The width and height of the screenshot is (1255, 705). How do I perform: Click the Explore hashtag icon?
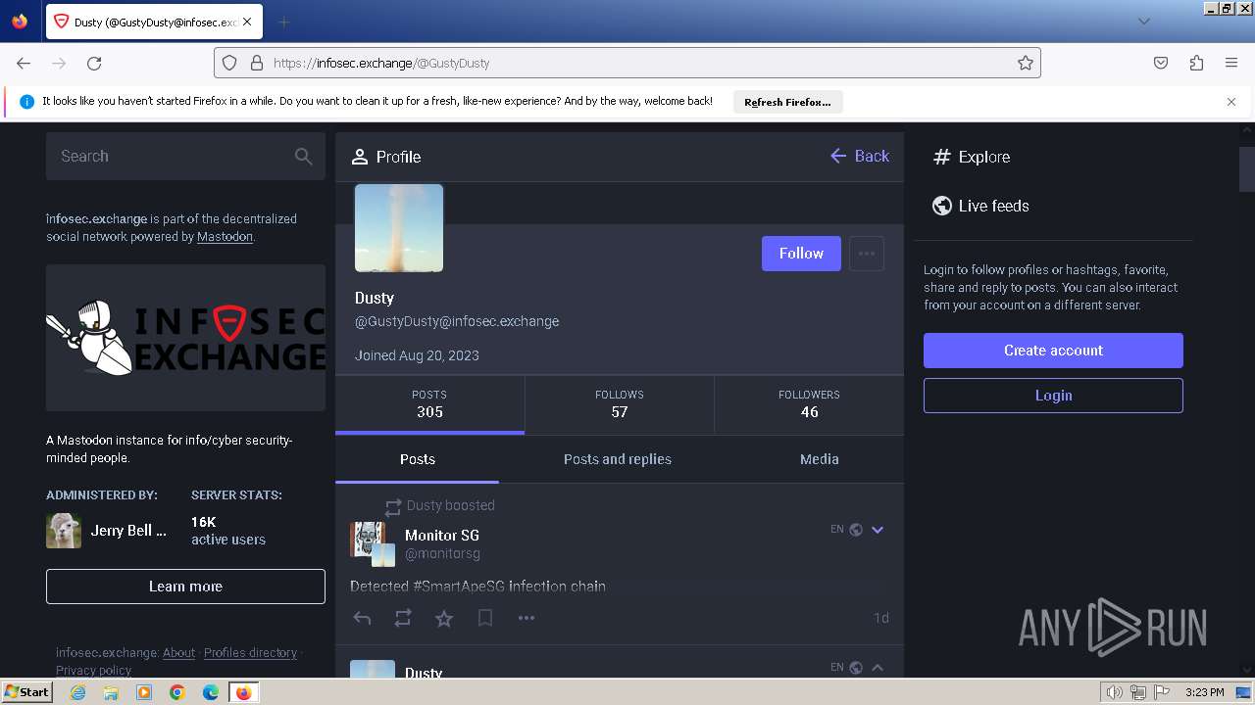point(942,157)
